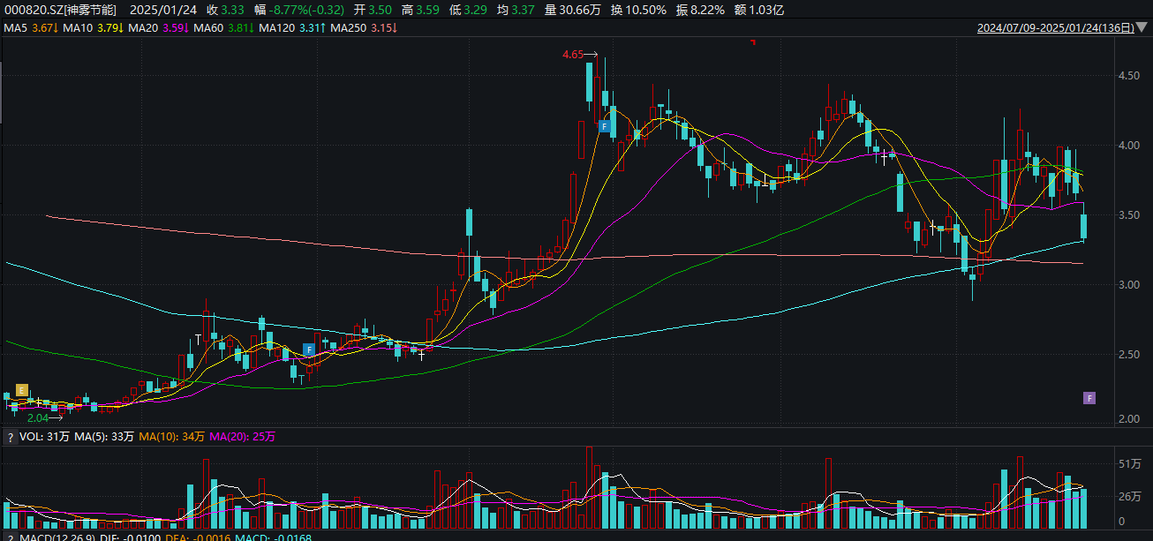Click the small red flag marker at chart top
This screenshot has width=1153, height=541.
point(753,42)
